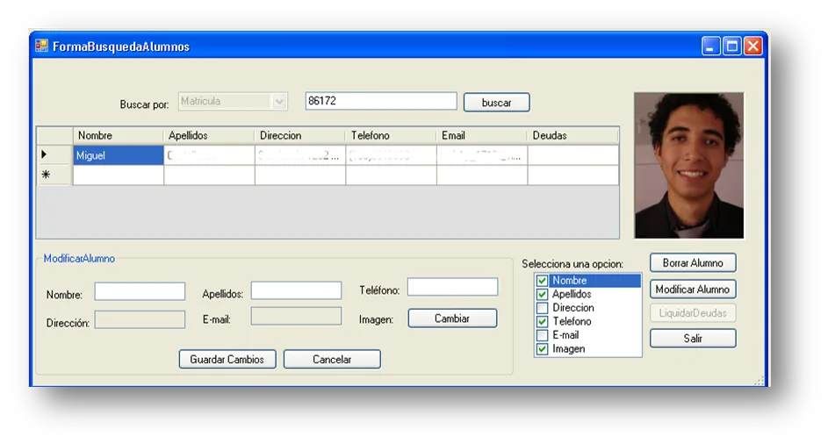This screenshot has width=828, height=444.
Task: Click the Nombre text field in ModificarAlumno
Action: (140, 291)
